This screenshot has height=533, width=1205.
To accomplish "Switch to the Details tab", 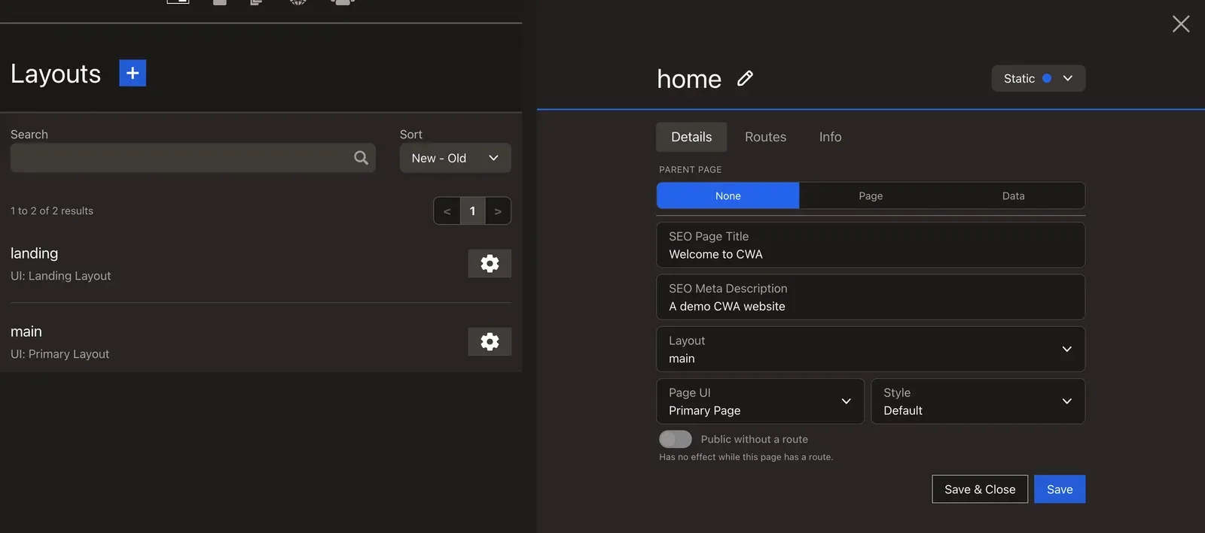I will point(691,137).
